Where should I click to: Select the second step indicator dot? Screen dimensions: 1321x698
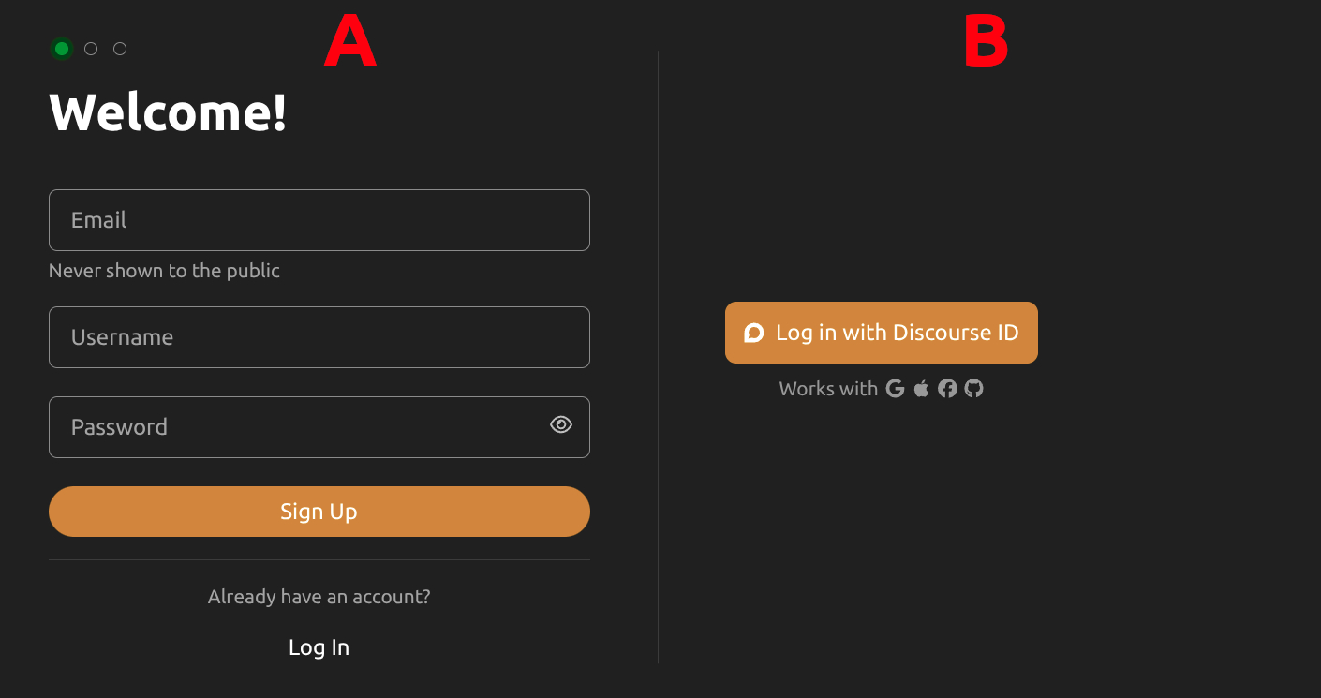click(91, 49)
